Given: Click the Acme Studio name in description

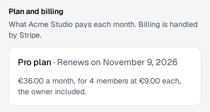Looking at the screenshot, I should [x=51, y=24].
